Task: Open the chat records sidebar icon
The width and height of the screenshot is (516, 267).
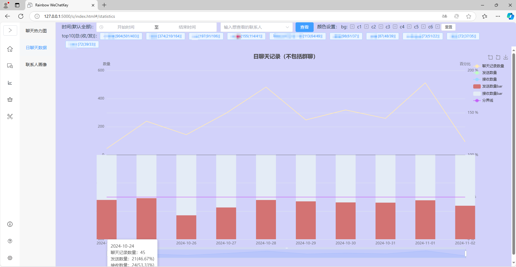Action: pos(10,66)
